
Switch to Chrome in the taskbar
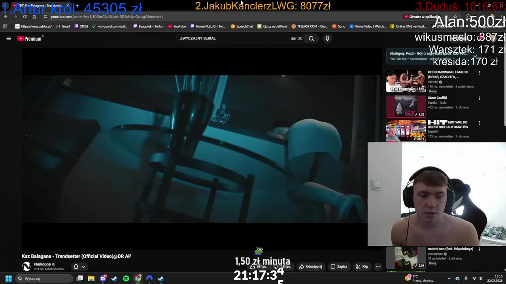point(138,278)
